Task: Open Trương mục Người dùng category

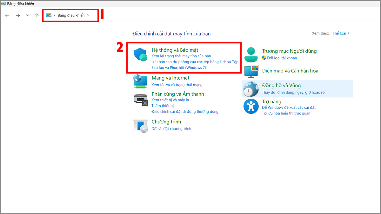Action: [289, 51]
